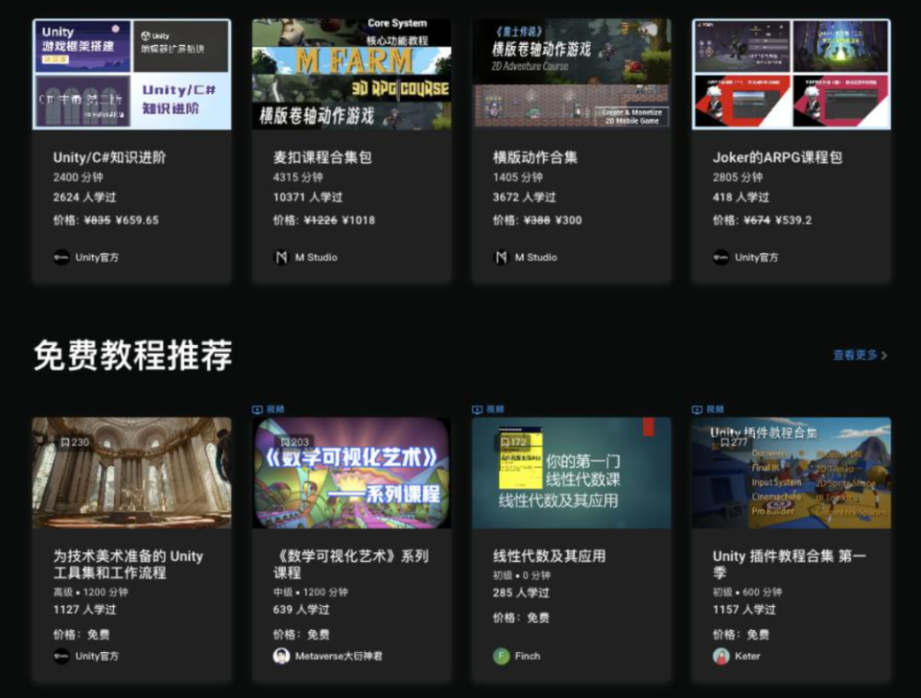Image resolution: width=921 pixels, height=698 pixels.
Task: Open the cathedral thumbnail of 为技术美术准备的 Unity
Action: 131,473
